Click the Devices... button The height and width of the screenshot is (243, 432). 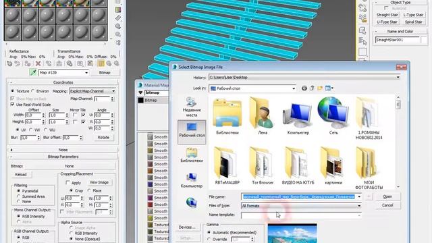pyautogui.click(x=187, y=227)
